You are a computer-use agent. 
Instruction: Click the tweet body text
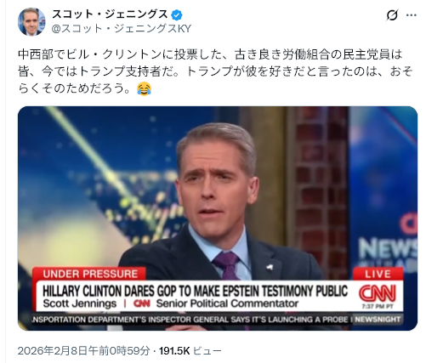(x=215, y=71)
